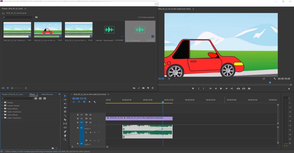Toggle lock on track V3
This screenshot has width=294, height=153.
point(78,115)
